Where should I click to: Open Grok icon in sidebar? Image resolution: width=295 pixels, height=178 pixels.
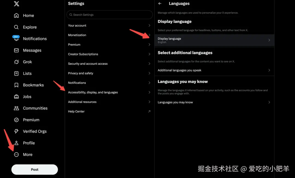coord(16,62)
